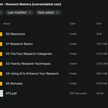The width and height of the screenshot is (108, 108).
Task: Open the 03-Twenty Research Techniques name
Action: click(x=28, y=64)
